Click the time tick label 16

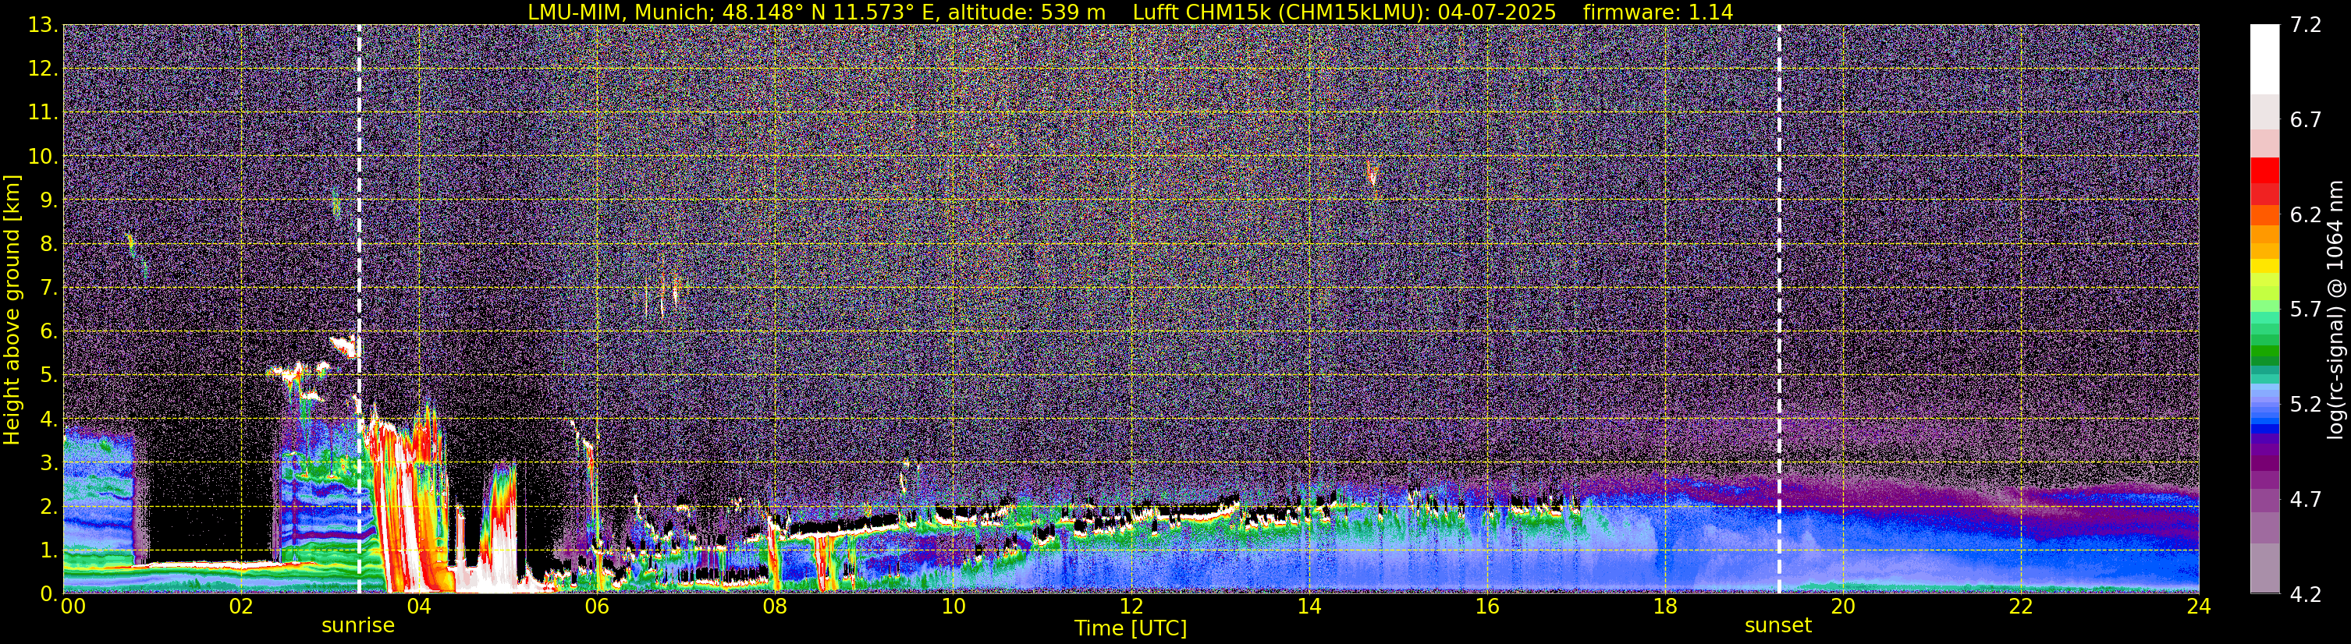[1486, 607]
